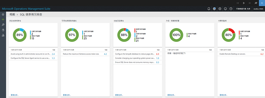Click the 100% donut chart

(176, 35)
